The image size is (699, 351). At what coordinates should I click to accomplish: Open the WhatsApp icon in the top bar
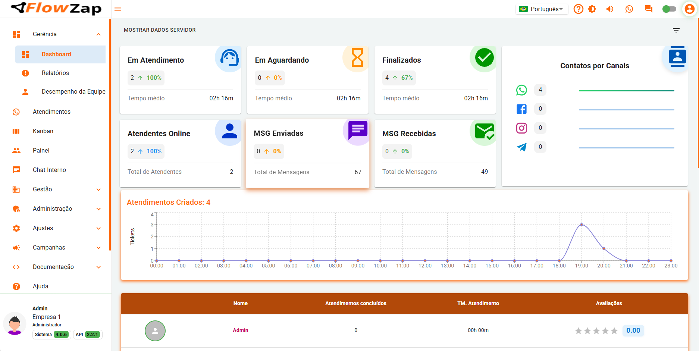(629, 9)
